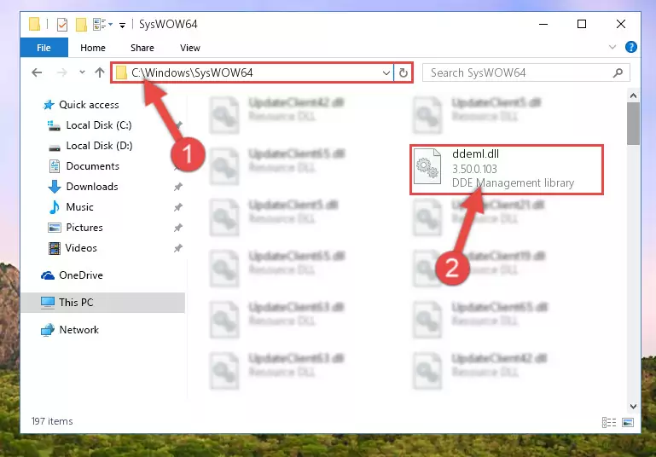Expand the address bar history dropdown
Image resolution: width=656 pixels, height=457 pixels.
pos(386,73)
